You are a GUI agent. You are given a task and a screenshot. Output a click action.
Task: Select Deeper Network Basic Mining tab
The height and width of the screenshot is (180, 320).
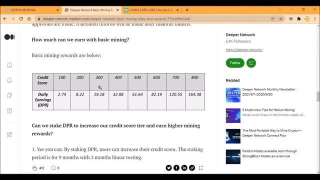pos(91,10)
